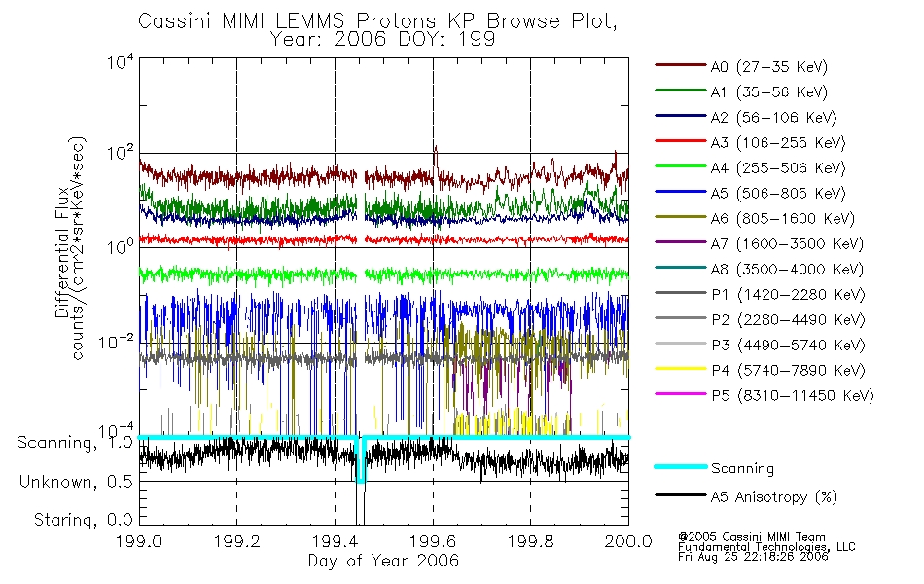
Task: Click the P5 (8310-11450 KeV) legend label
Action: click(x=793, y=396)
